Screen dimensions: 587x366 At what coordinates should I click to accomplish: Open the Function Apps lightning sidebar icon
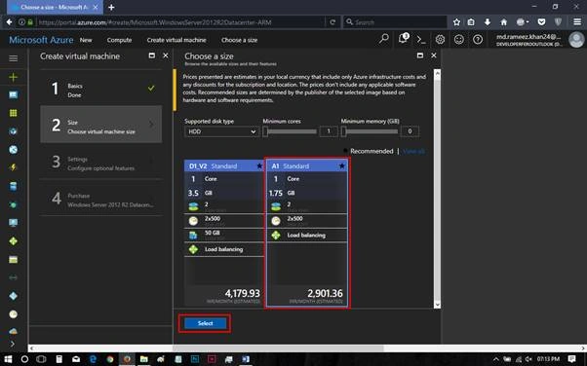coord(13,167)
